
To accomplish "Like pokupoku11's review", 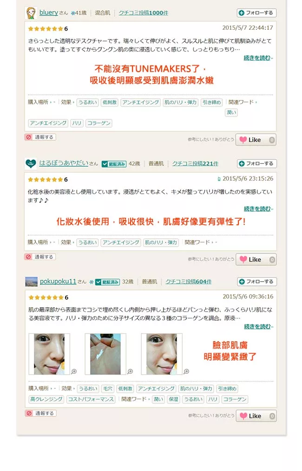I will coord(256,416).
